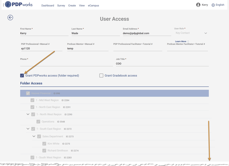Screen dimensions: 229x166
Task: Click the PDPworks globe logo
Action: tap(8, 4)
